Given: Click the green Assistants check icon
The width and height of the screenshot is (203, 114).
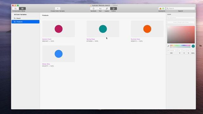Looking at the screenshot, I should [163, 9].
